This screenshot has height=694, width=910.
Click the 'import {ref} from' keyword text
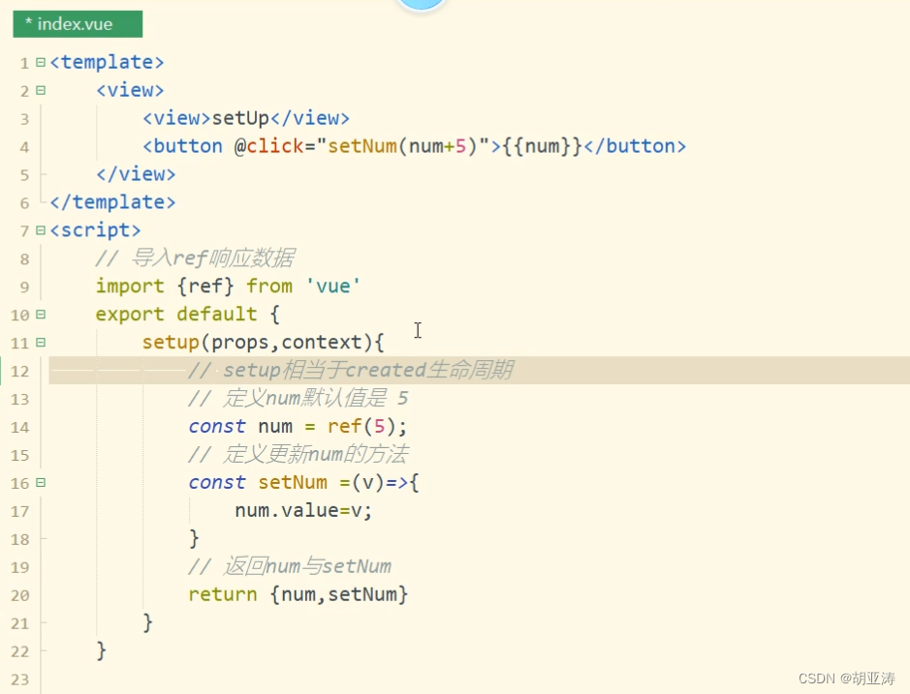pyautogui.click(x=194, y=287)
